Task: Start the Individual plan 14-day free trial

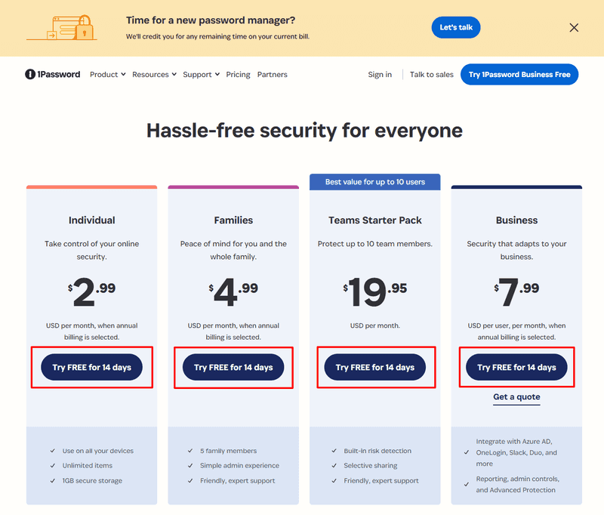Action: [91, 367]
